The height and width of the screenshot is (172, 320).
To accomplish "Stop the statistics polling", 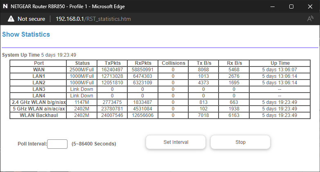I will 240,142.
